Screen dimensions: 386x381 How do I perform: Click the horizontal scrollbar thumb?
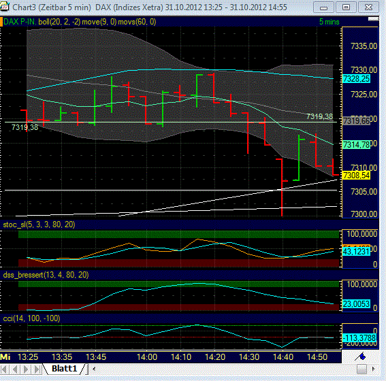[x=361, y=369]
